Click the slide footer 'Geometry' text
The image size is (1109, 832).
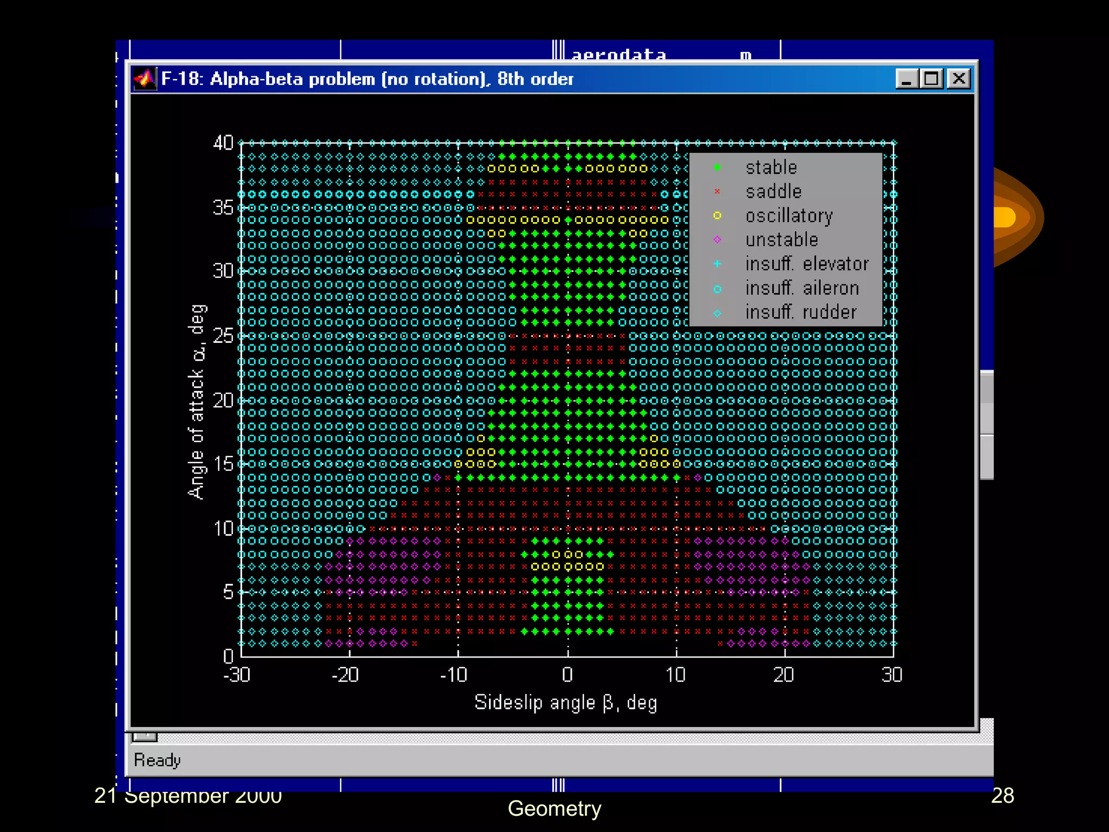click(554, 809)
